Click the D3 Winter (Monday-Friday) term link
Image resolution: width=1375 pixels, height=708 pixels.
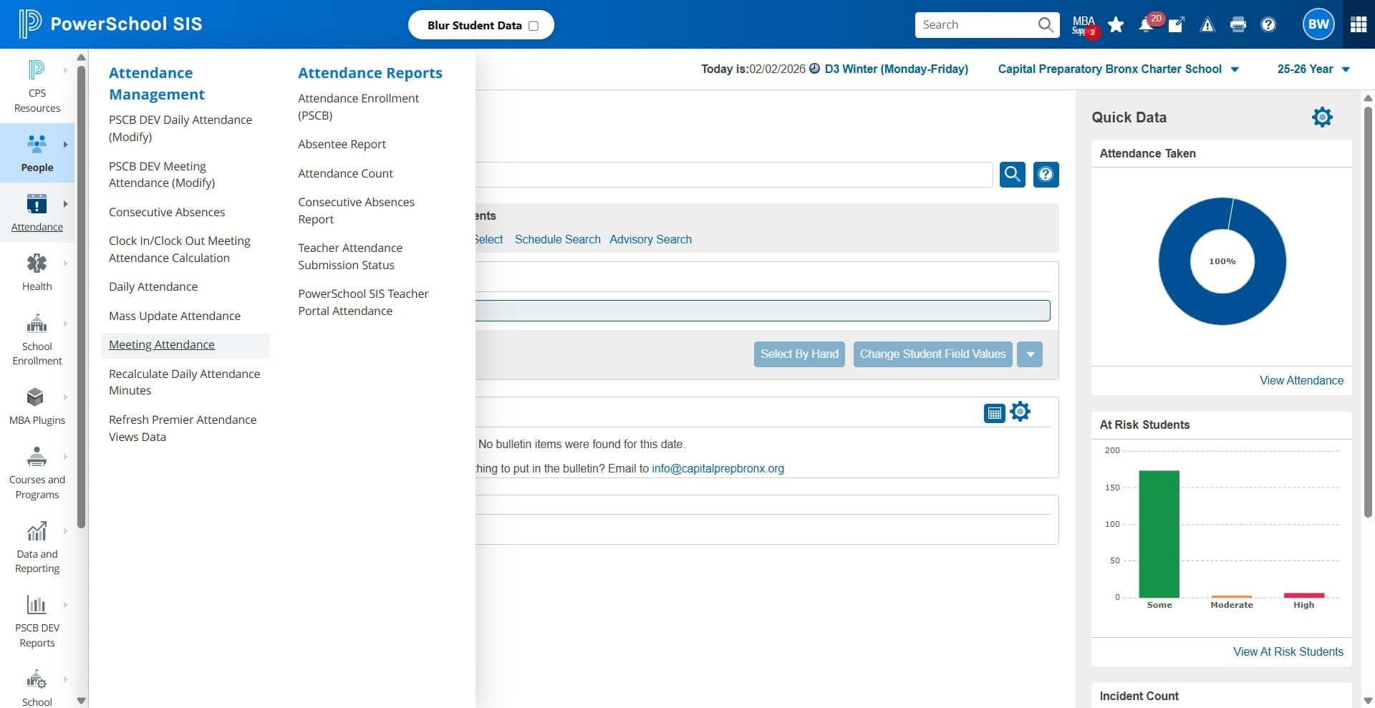coord(897,69)
